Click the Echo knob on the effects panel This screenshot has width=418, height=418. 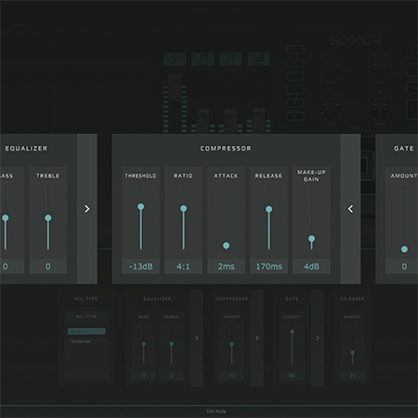coord(331,105)
